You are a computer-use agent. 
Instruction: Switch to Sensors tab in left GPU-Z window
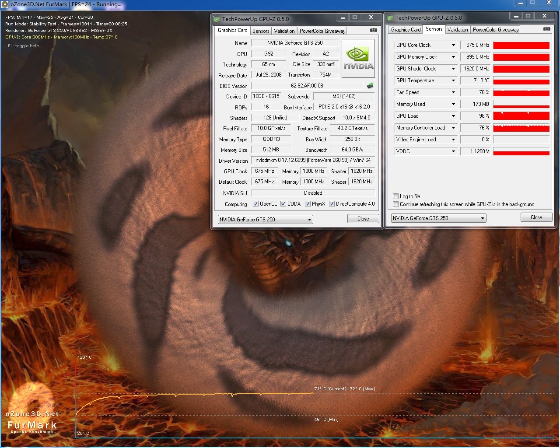click(x=261, y=31)
